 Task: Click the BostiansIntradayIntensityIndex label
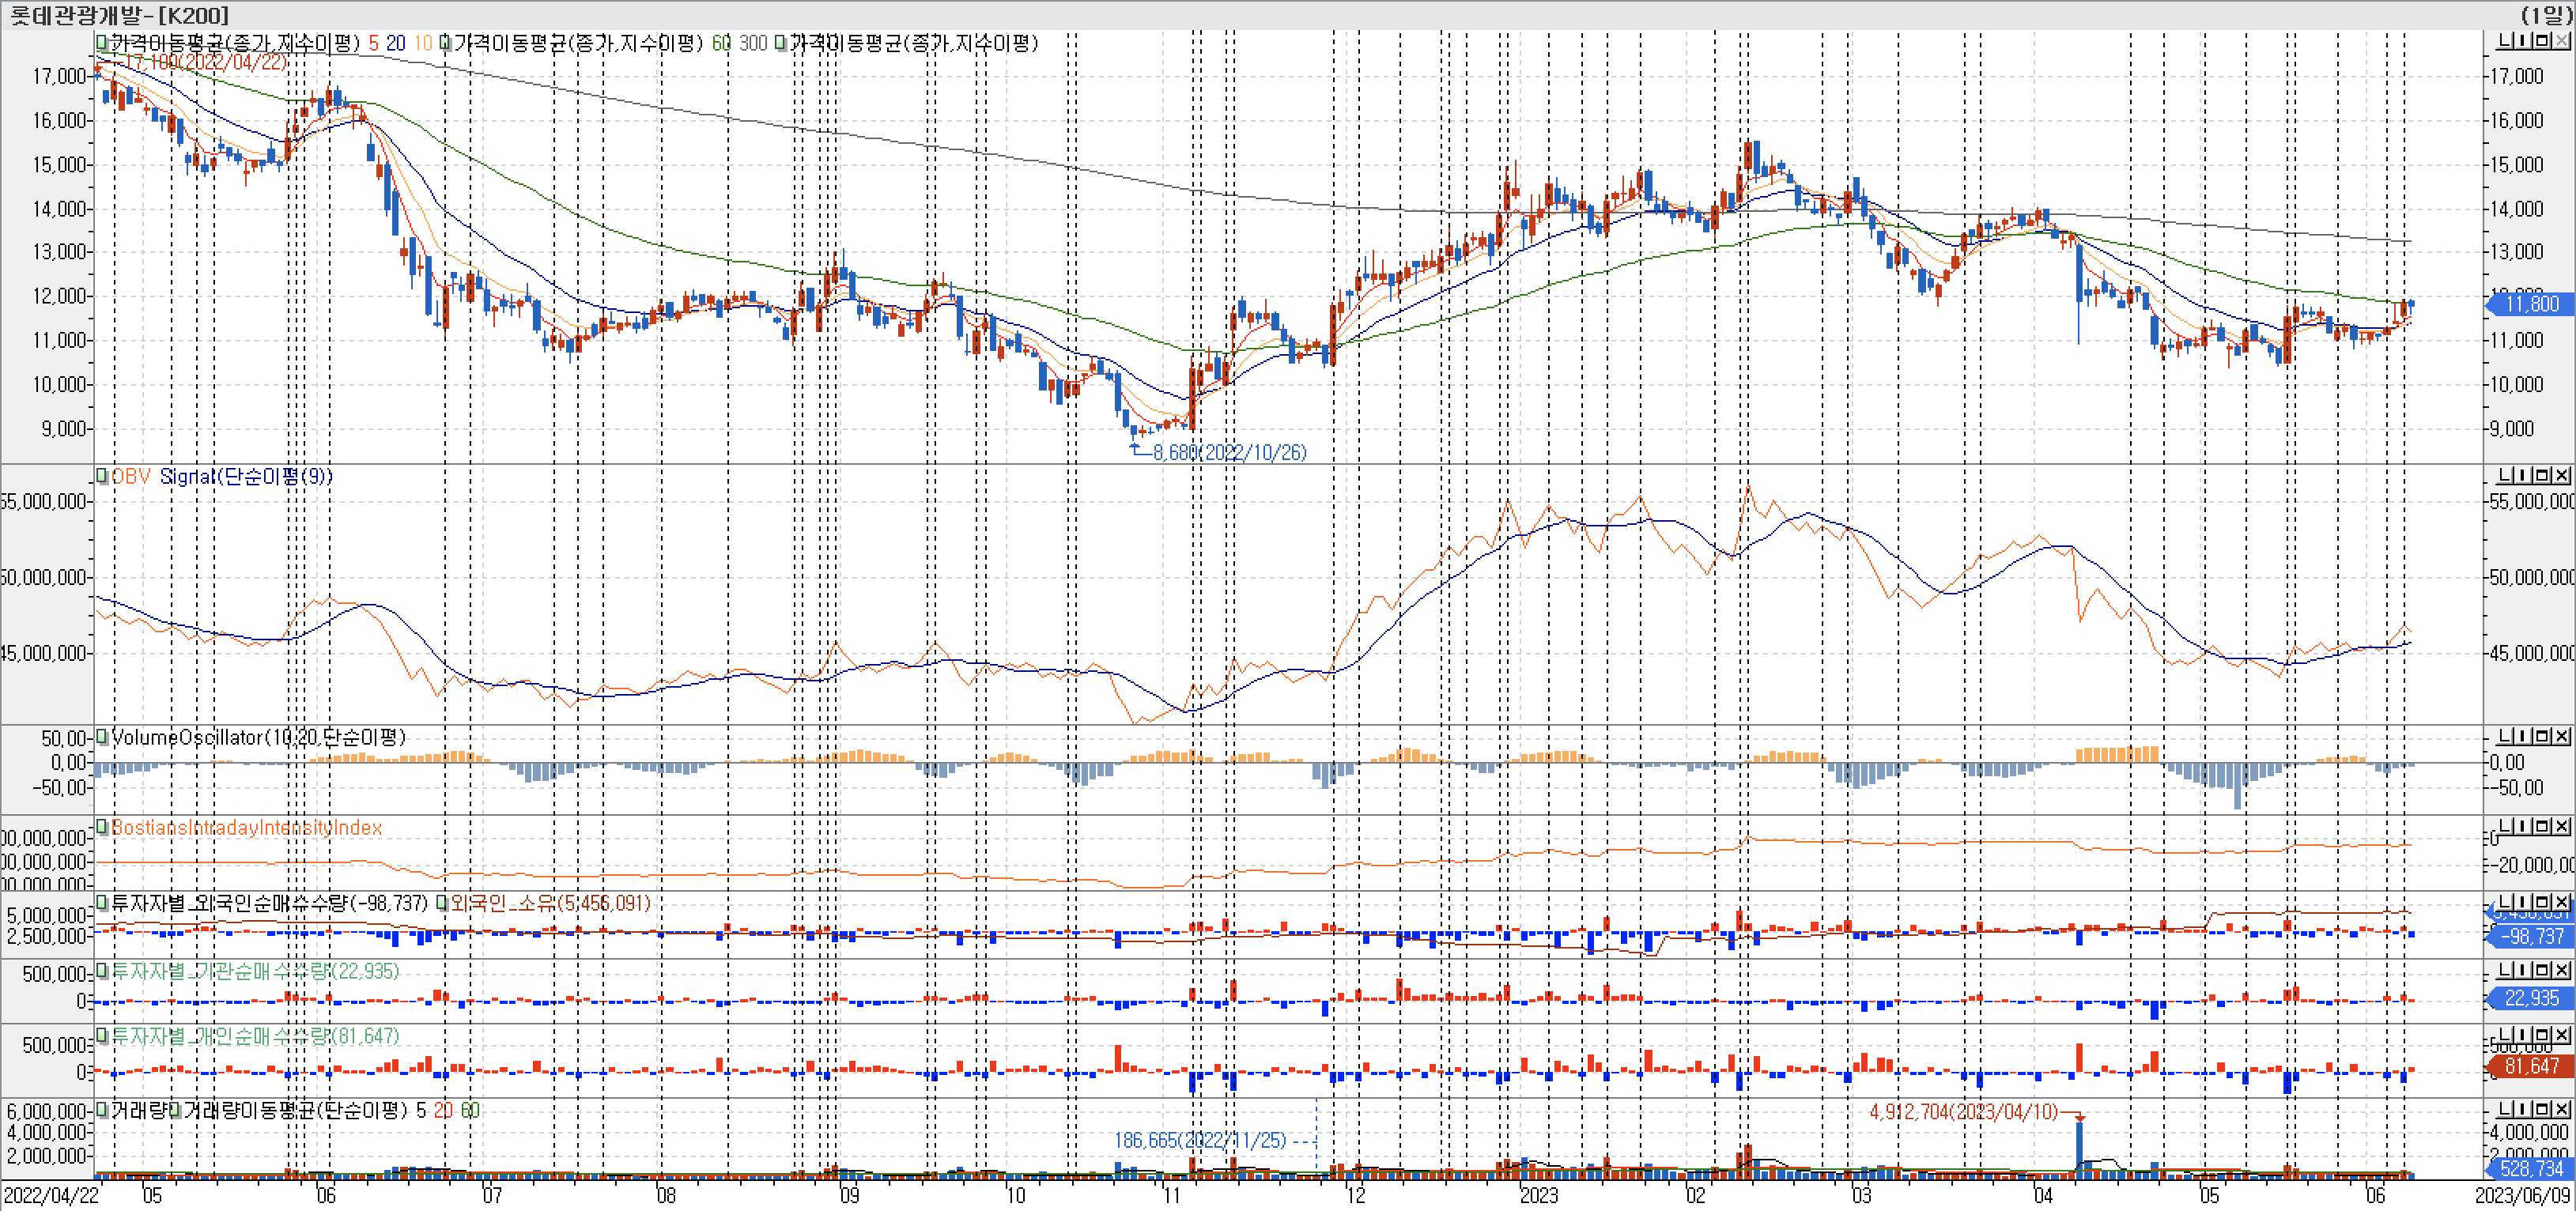[246, 827]
